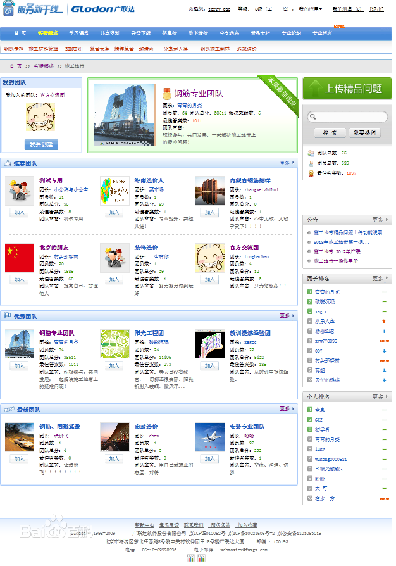The image size is (396, 566).
Task: Open the 专业博客 navigation tab
Action: (322, 33)
